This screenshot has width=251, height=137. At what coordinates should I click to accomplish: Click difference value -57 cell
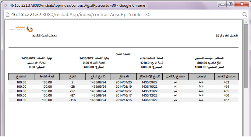click(x=72, y=91)
